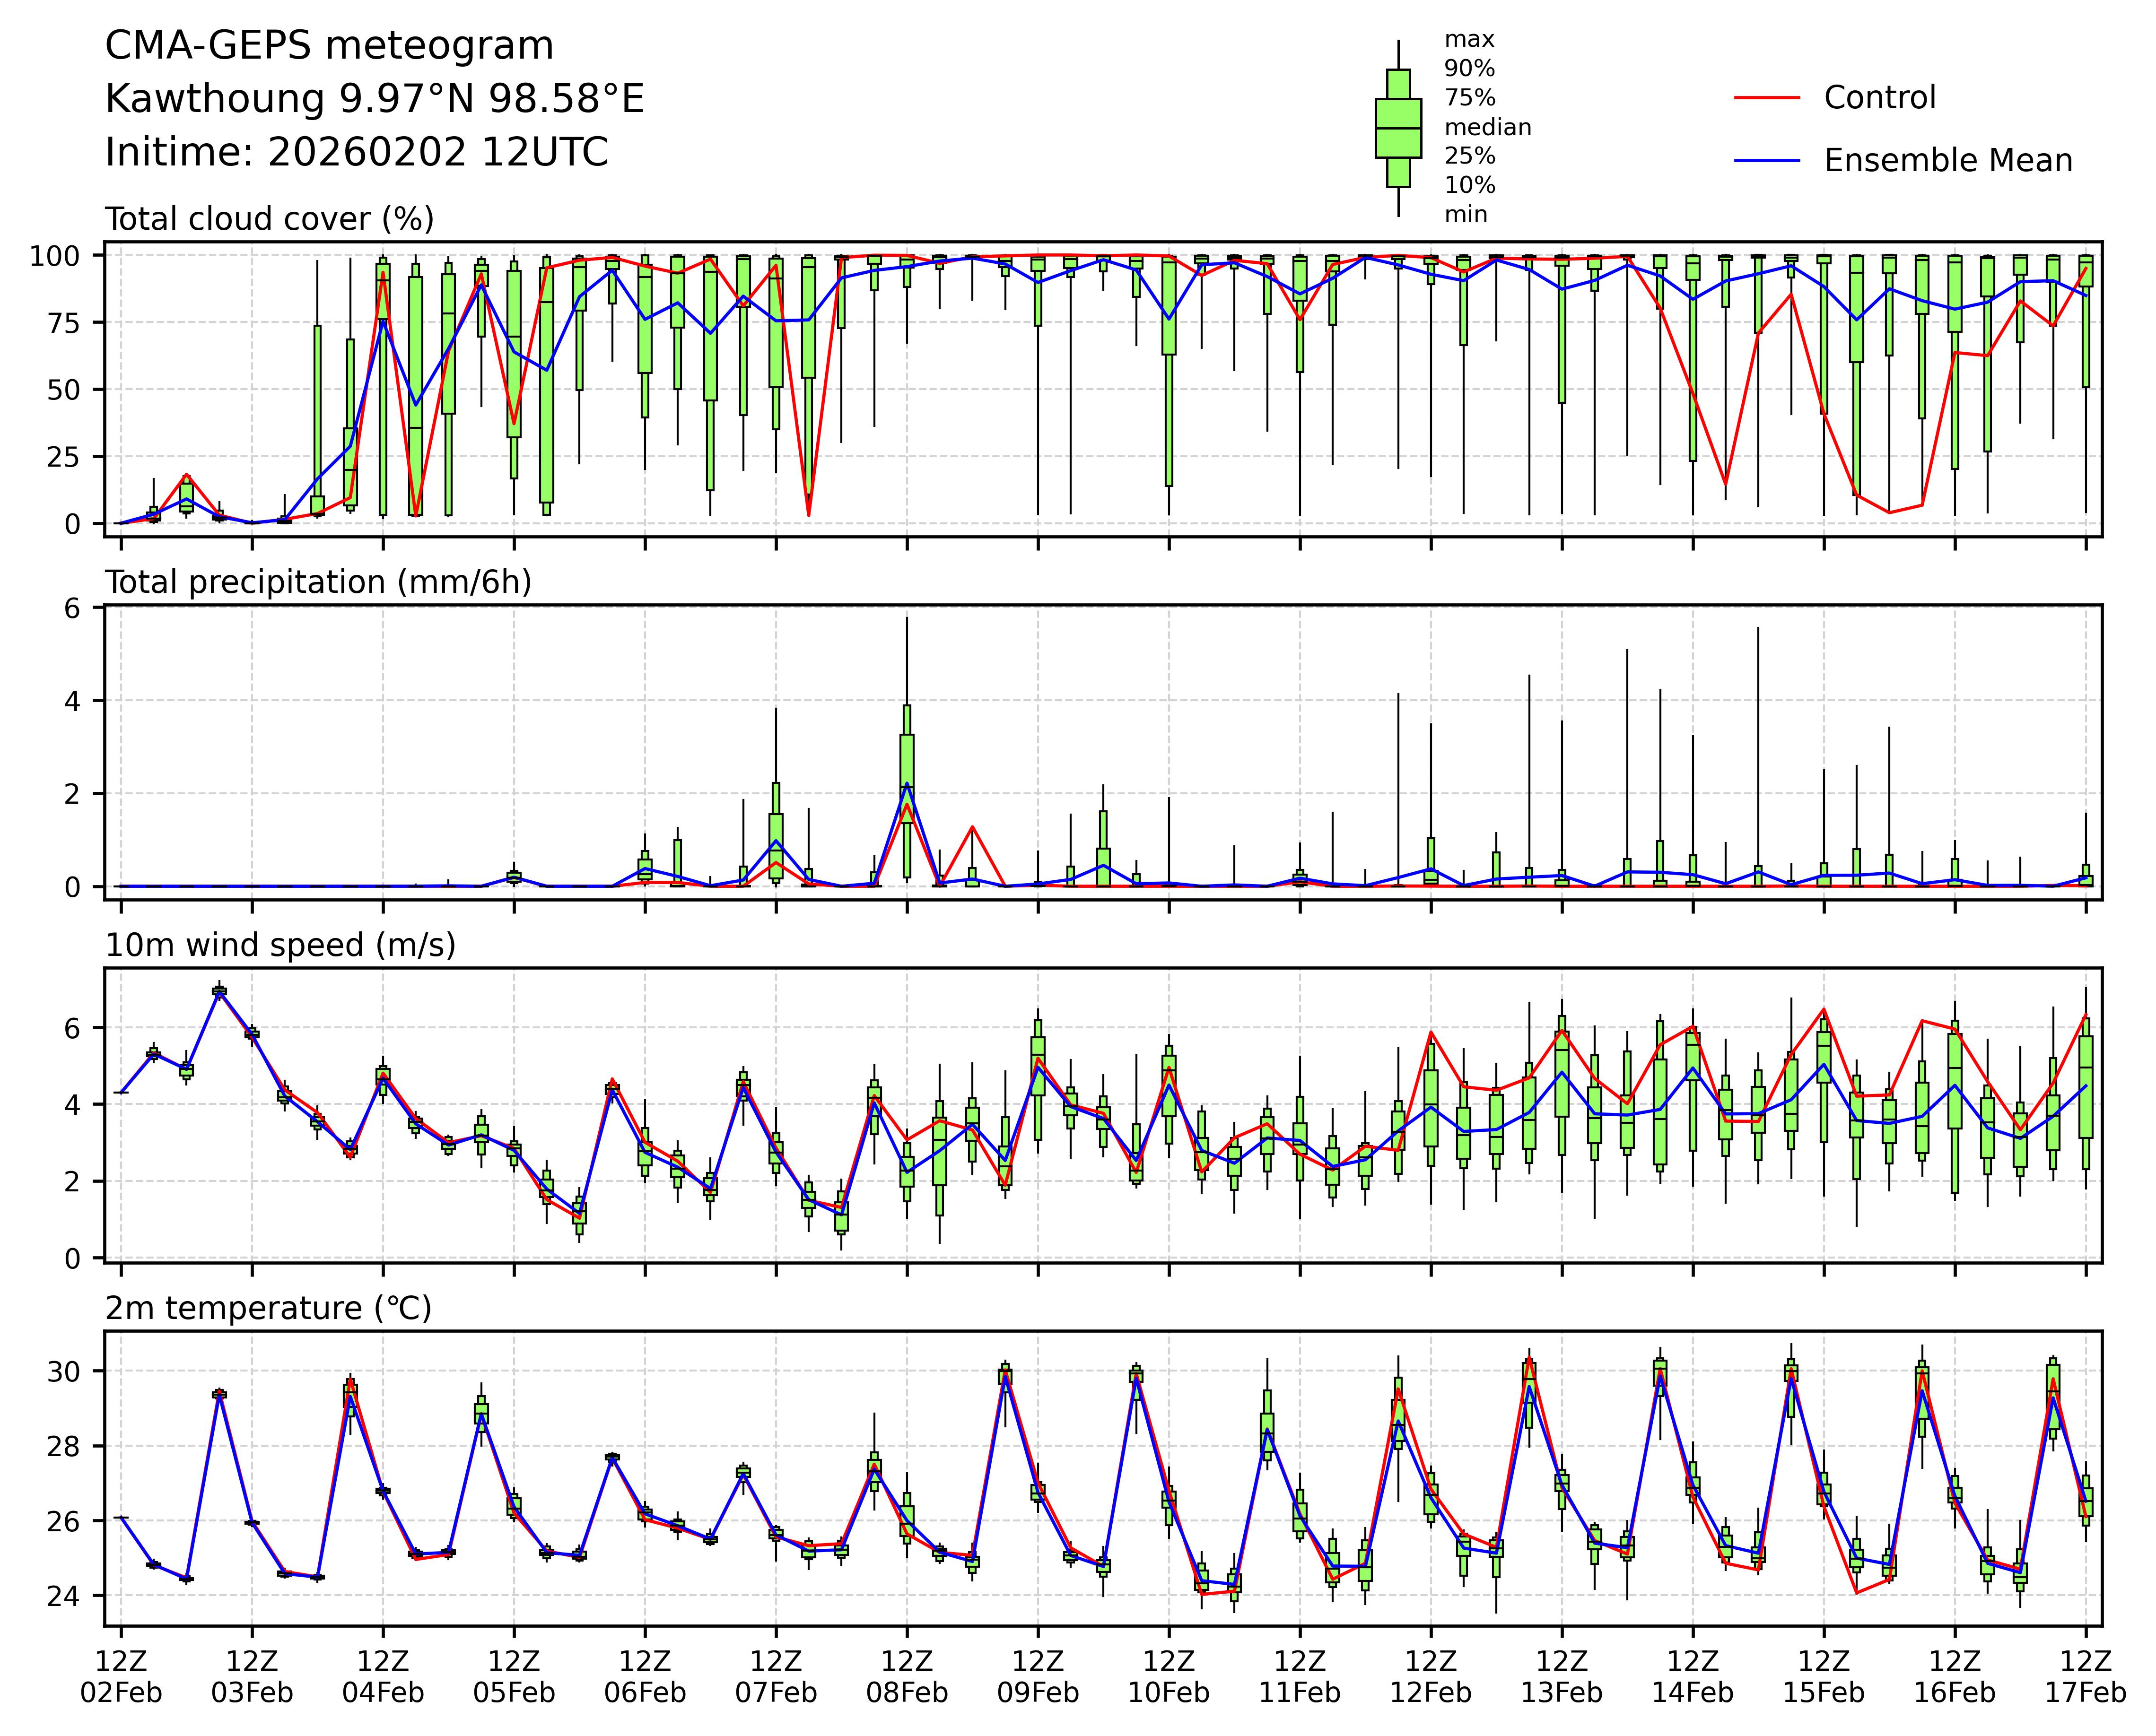This screenshot has width=2156, height=1736.
Task: Click the '10m wind speed (m/s)' panel title
Action: (280, 945)
